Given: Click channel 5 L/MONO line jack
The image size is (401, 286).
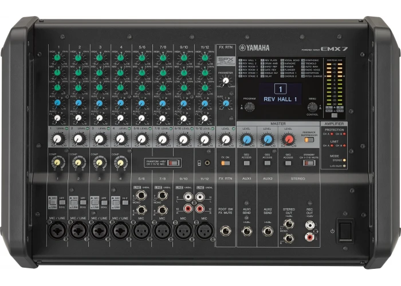Looking at the screenshot, I should pyautogui.click(x=141, y=196).
